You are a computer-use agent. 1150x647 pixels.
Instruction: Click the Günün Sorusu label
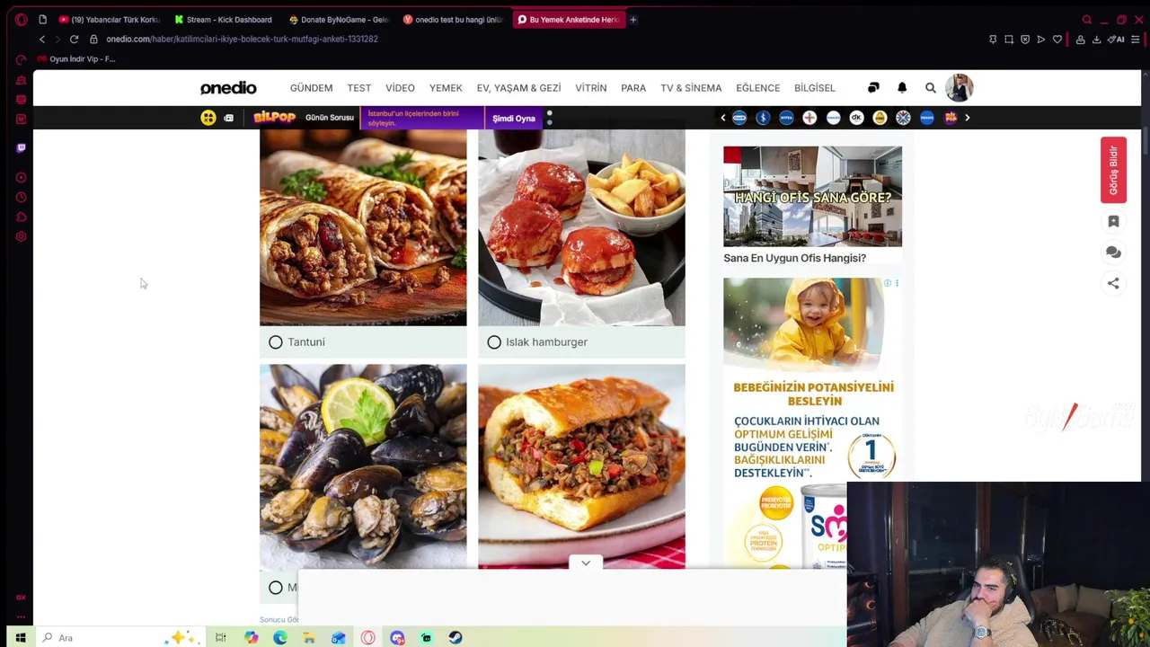pyautogui.click(x=330, y=118)
